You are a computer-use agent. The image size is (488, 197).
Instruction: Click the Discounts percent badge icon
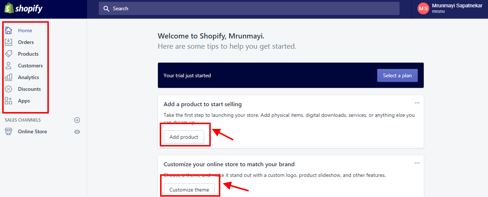pos(8,89)
